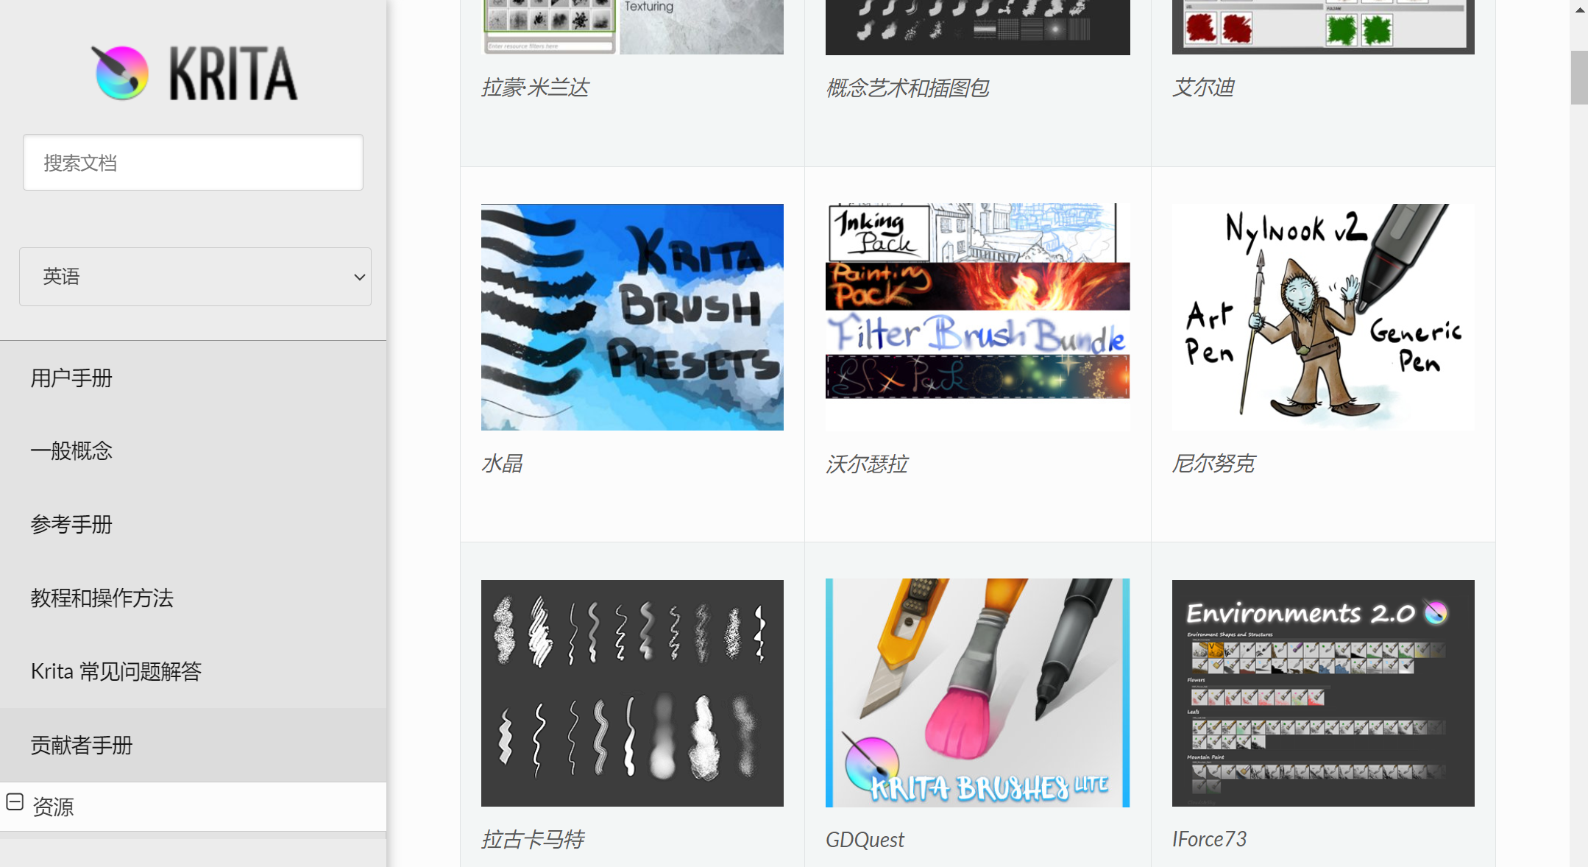Open the Nylnook v2 brush thumbnail

1323,317
